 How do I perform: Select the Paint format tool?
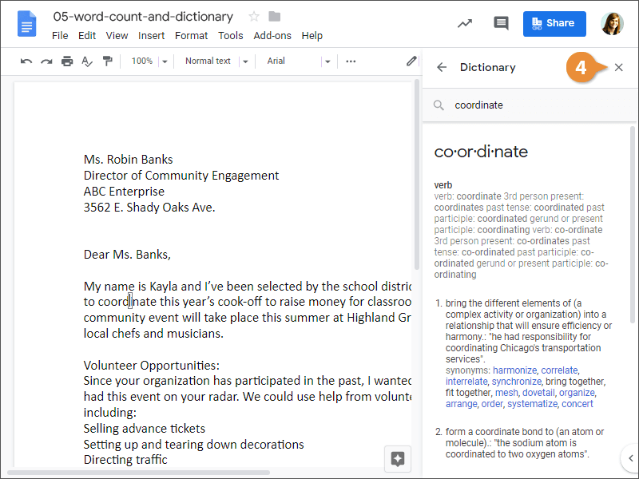108,61
